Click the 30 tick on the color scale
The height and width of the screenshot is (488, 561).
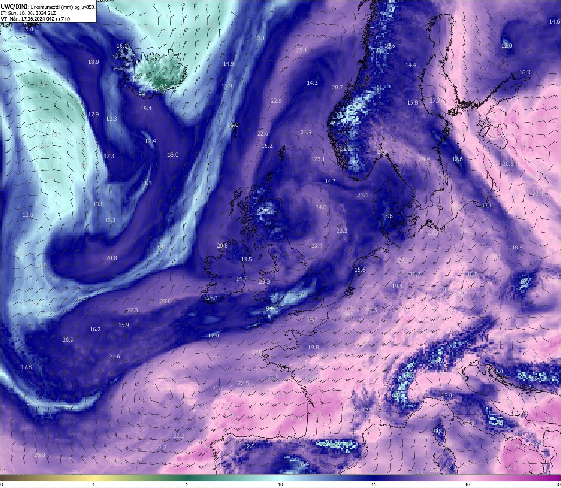point(467,484)
